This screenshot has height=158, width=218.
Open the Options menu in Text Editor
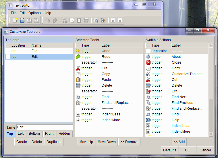34,13
